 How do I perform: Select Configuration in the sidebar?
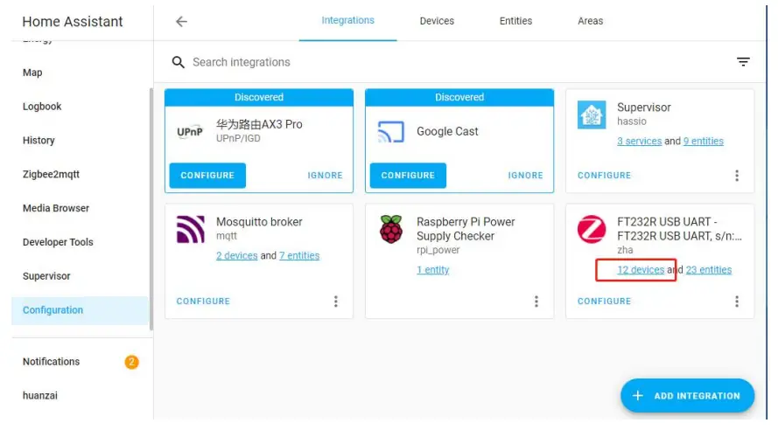(x=80, y=310)
